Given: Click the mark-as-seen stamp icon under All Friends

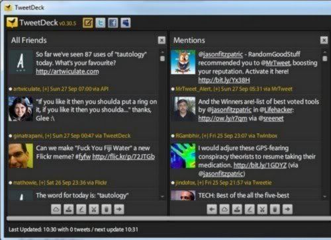Looking at the screenshot, I should pyautogui.click(x=69, y=209).
